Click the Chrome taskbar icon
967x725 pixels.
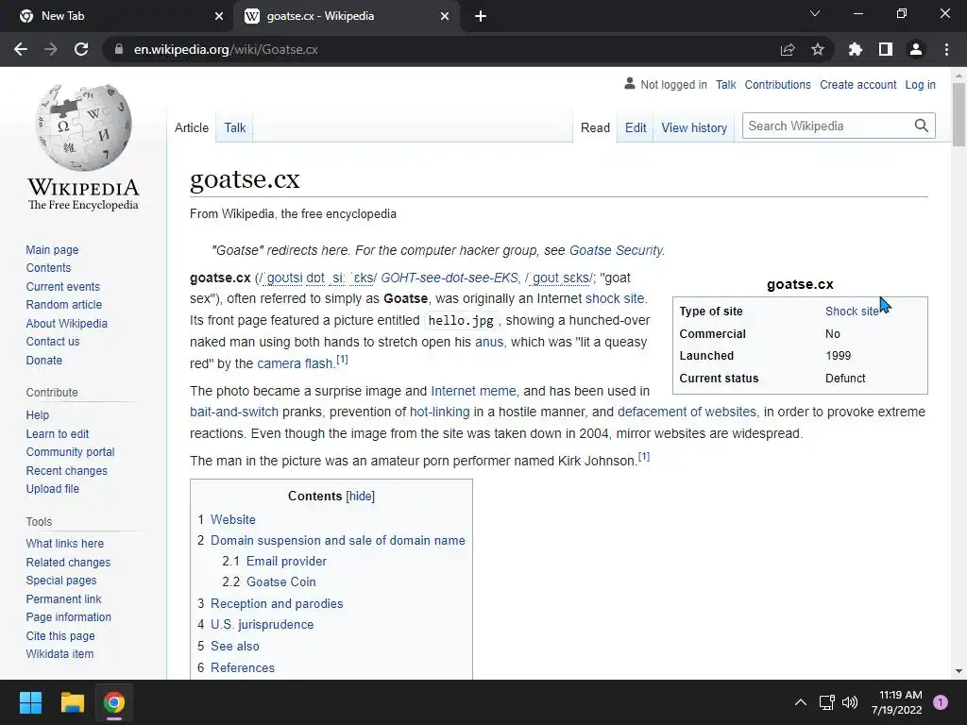114,702
